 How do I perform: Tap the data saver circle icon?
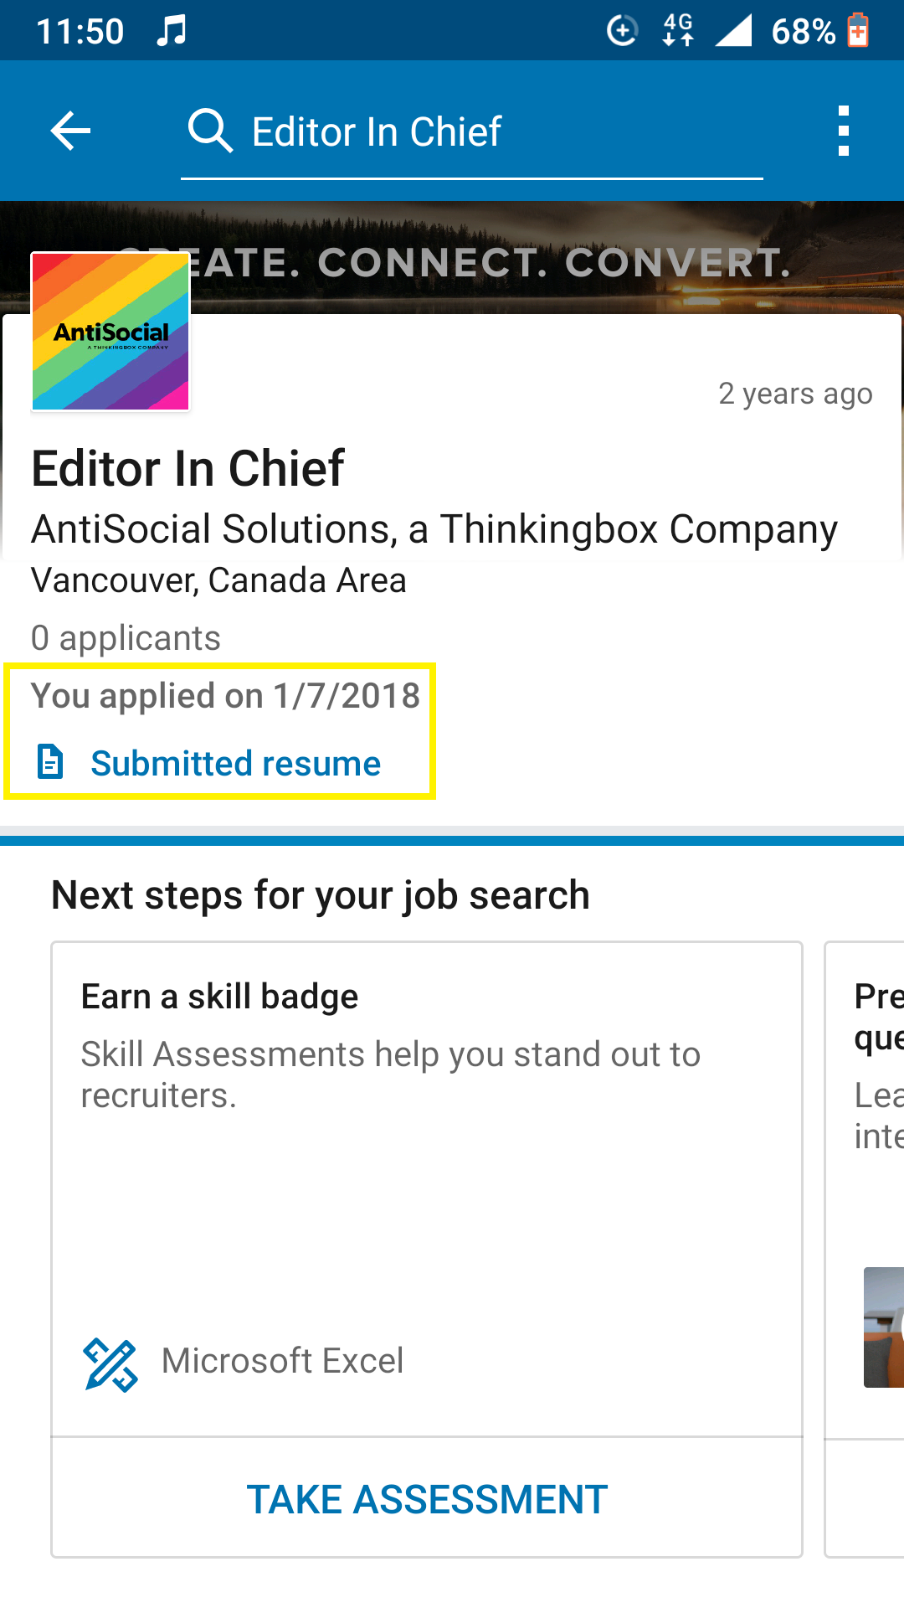coord(622,31)
